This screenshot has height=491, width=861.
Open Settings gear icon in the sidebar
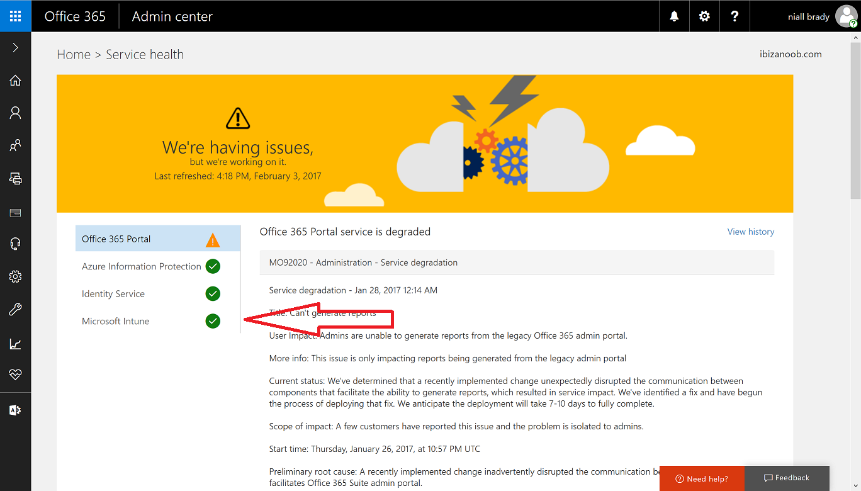point(15,276)
